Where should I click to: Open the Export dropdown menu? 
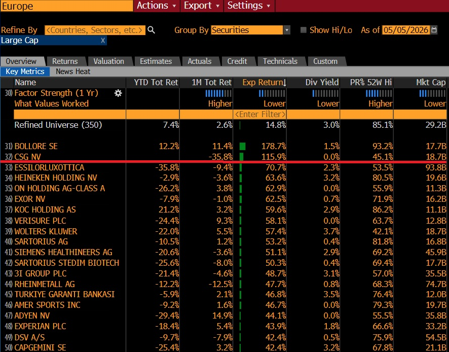click(202, 6)
